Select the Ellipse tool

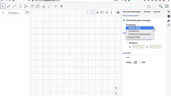pos(38,6)
